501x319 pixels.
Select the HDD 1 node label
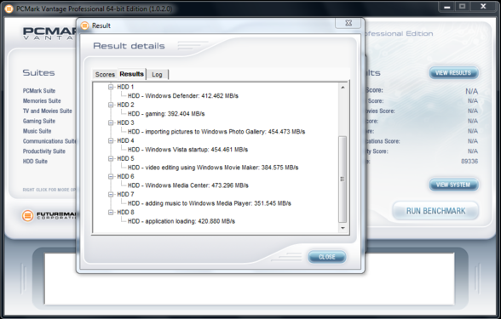(125, 87)
